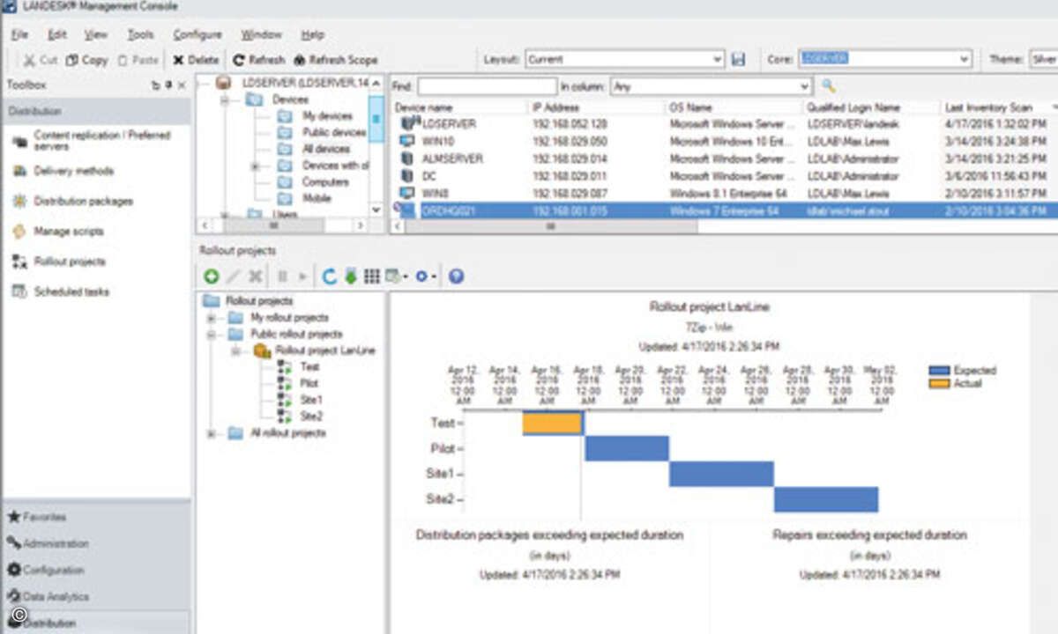Click the blue refresh icon in Rollout projects toolbar
Viewport: 1058px width, 634px height.
pos(330,276)
